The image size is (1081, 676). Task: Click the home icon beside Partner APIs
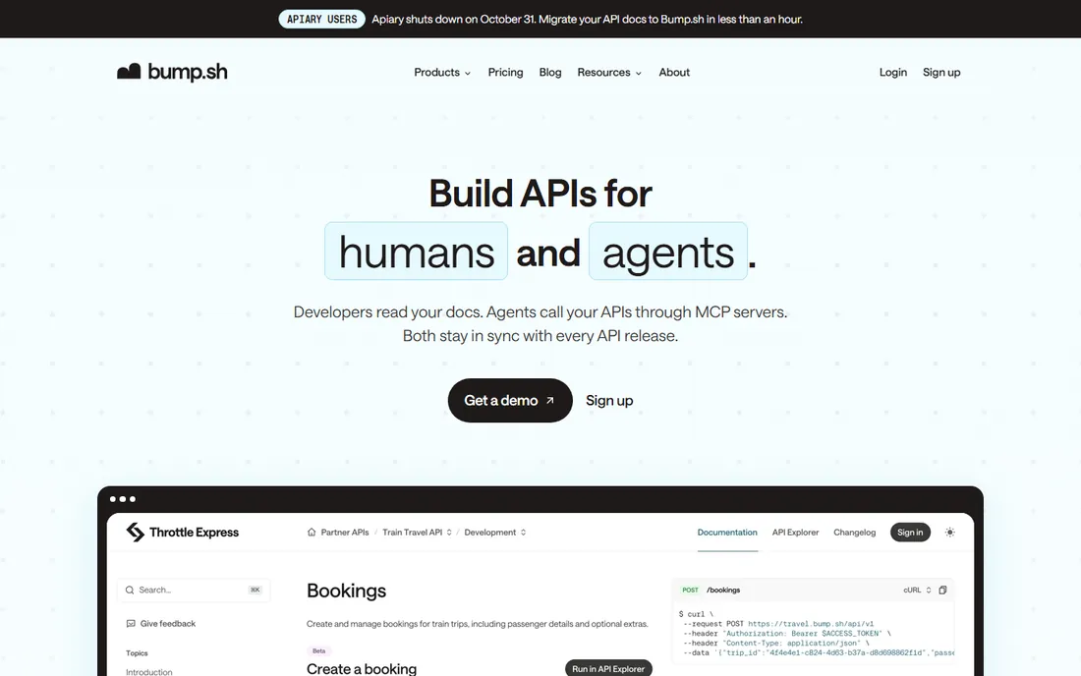[x=312, y=532]
